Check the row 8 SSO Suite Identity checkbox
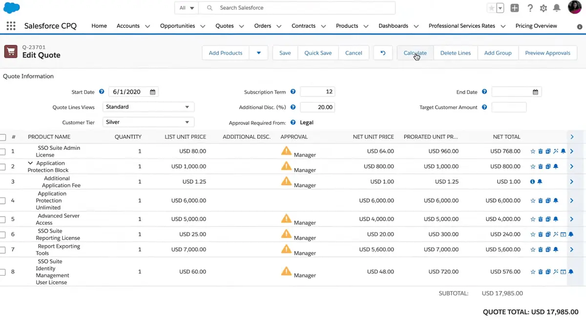The image size is (586, 329). click(2, 272)
